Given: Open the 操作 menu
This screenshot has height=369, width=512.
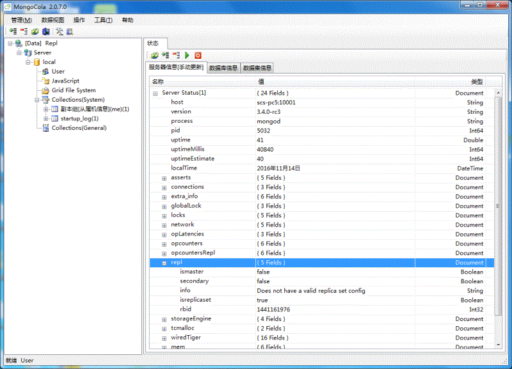Looking at the screenshot, I should point(79,20).
